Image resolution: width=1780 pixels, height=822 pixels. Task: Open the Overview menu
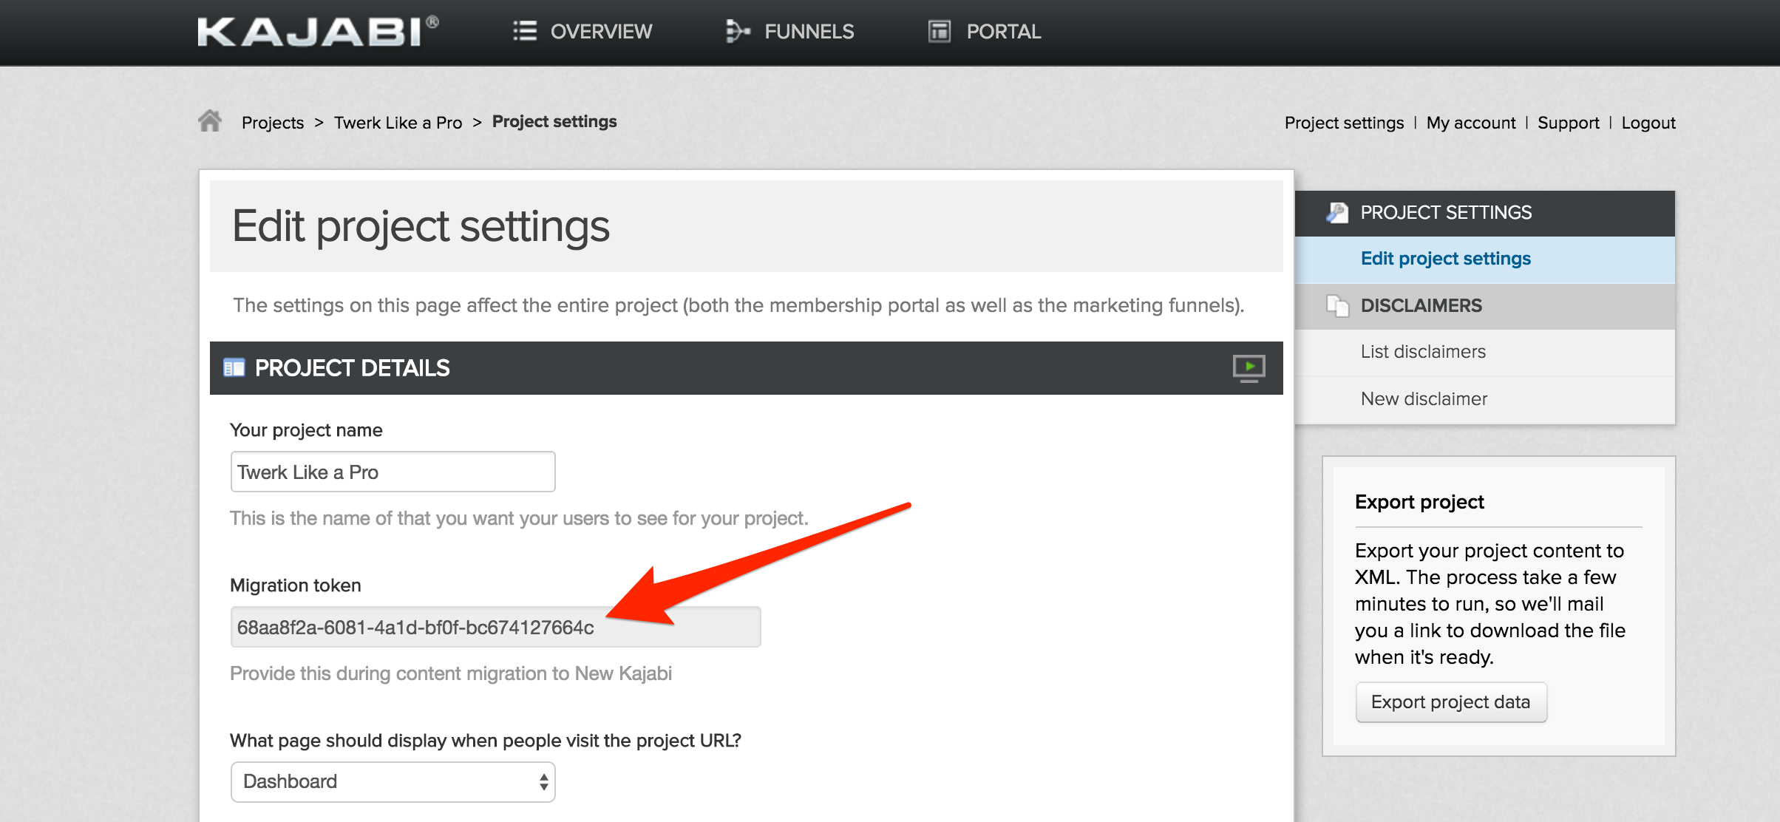point(600,32)
